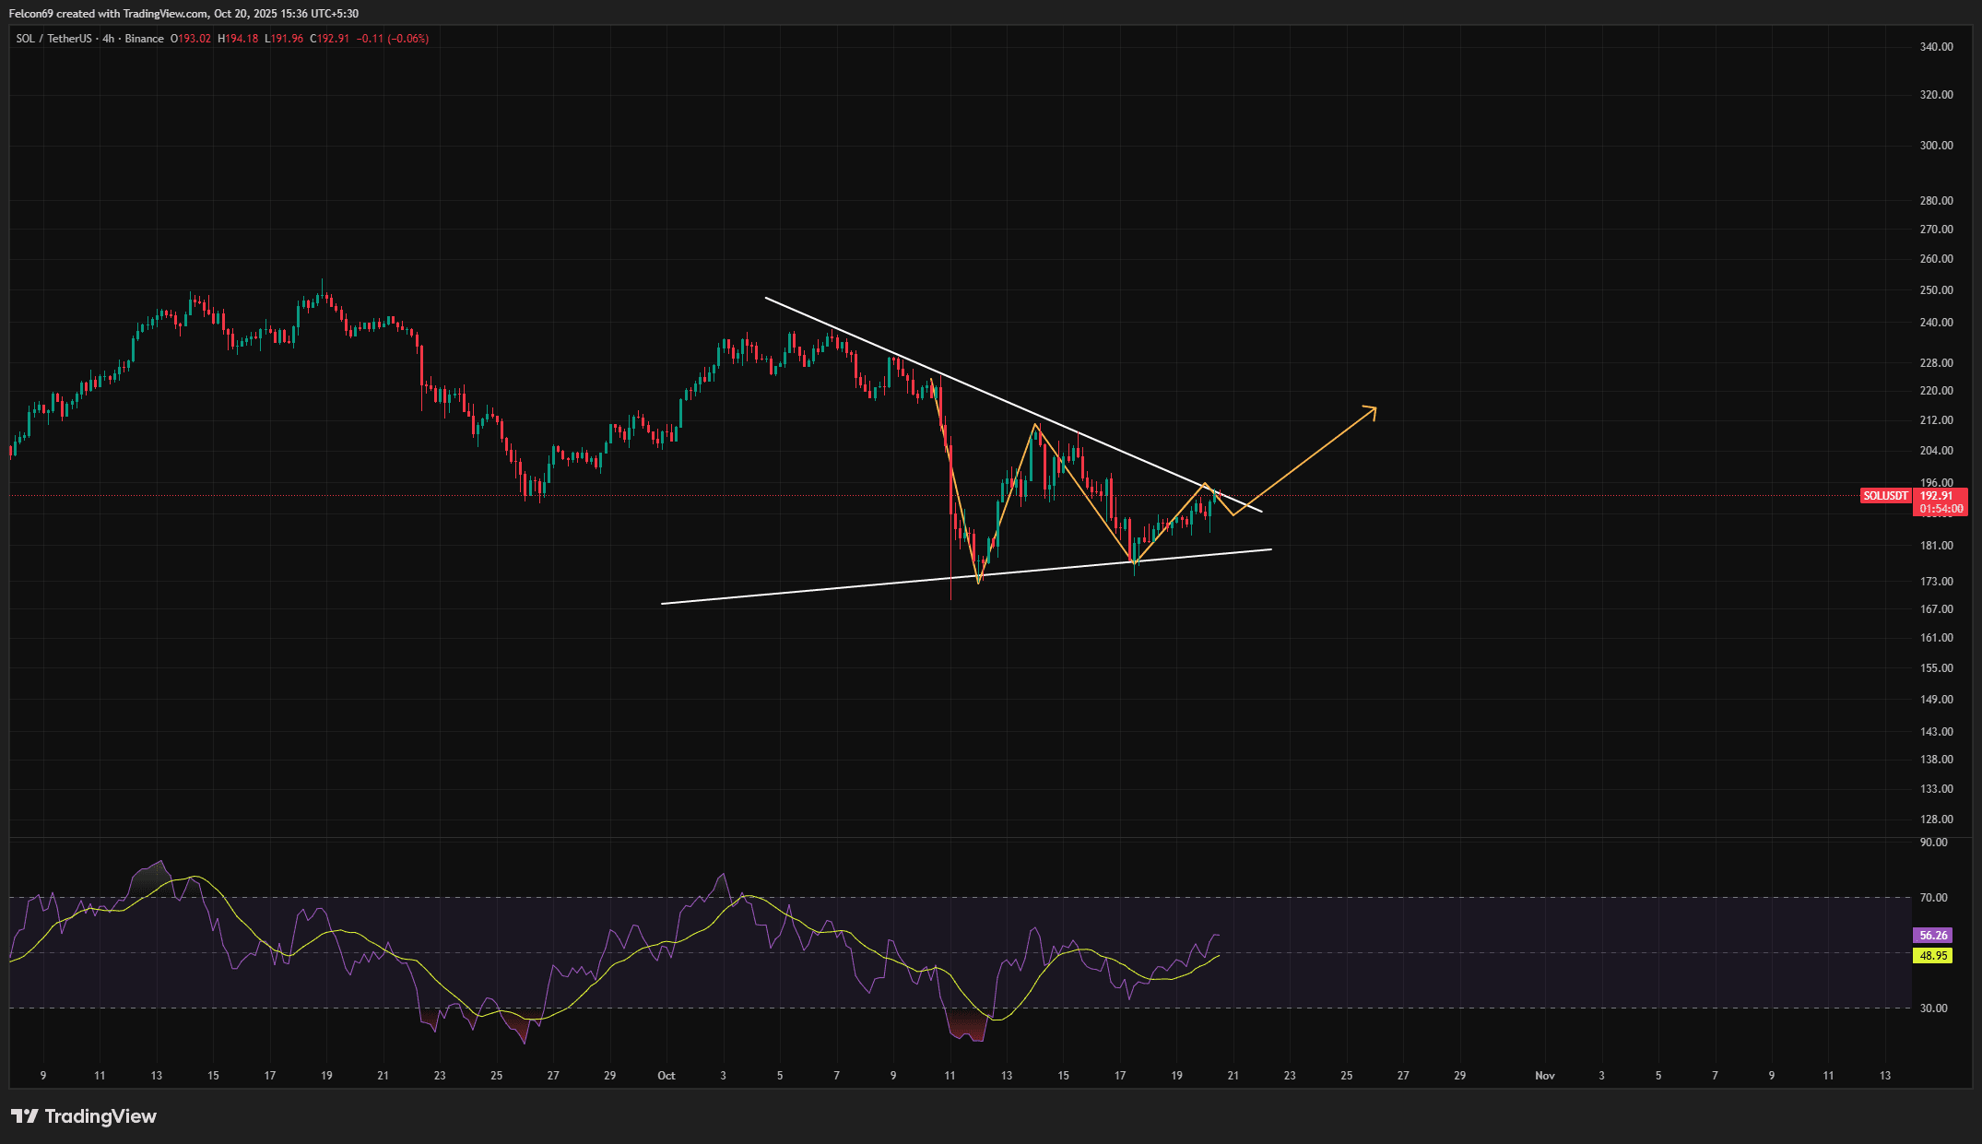Click the RSI 70.00 level label

(x=1933, y=898)
